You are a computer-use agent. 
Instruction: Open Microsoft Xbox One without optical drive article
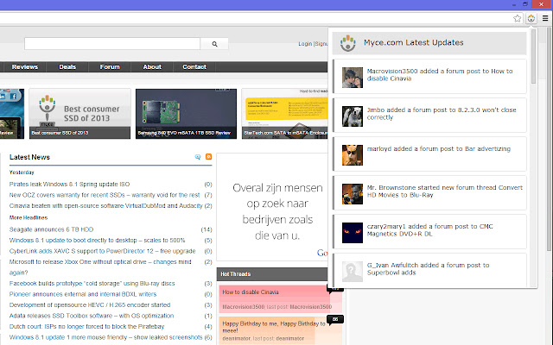[x=100, y=267]
